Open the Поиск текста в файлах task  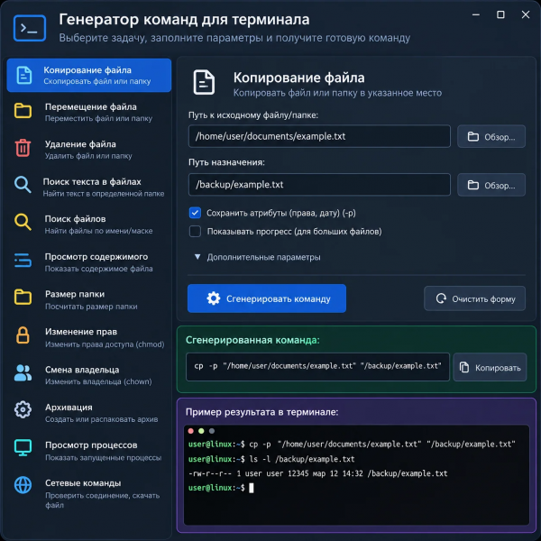click(x=89, y=187)
